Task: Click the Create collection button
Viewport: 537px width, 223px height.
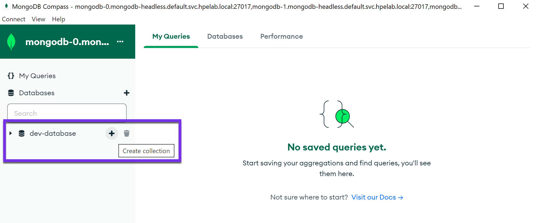Action: [146, 151]
